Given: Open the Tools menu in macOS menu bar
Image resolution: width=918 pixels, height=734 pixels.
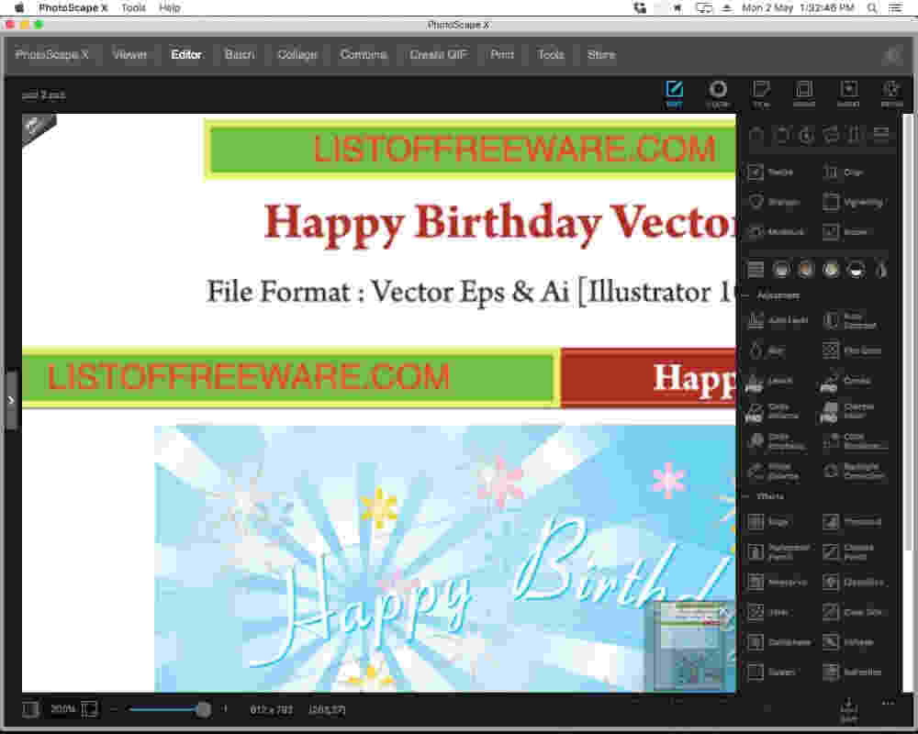Looking at the screenshot, I should pos(133,7).
